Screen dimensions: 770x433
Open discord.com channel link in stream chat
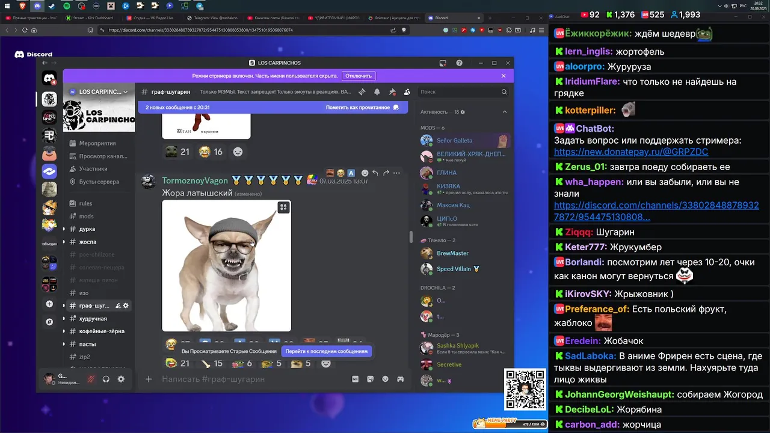[656, 210]
